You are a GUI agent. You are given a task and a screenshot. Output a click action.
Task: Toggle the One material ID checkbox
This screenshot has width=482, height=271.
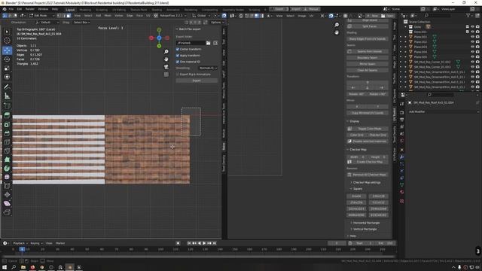(x=178, y=62)
